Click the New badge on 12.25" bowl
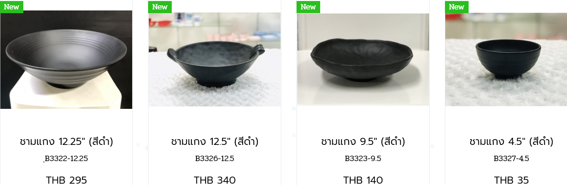This screenshot has height=185, width=567. [x=11, y=7]
